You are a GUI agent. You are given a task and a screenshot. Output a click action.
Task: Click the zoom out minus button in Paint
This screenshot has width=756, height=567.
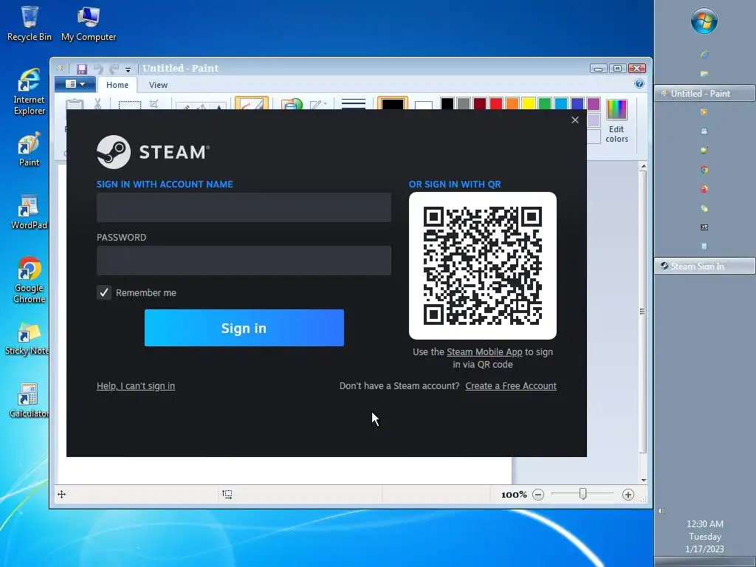538,495
